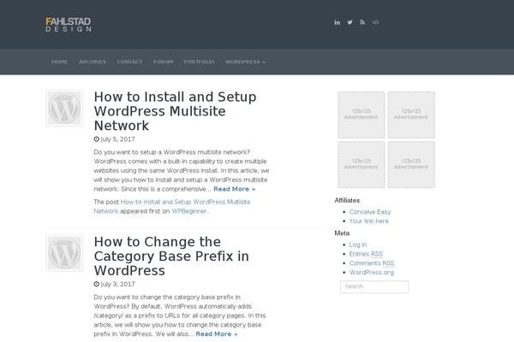514x342 pixels.
Task: Click Read More on Category Base Prefix post
Action: 217,333
